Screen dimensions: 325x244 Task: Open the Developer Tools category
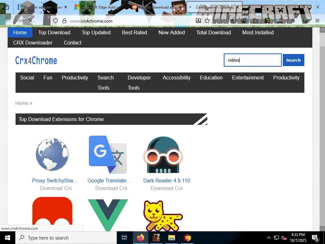pyautogui.click(x=139, y=83)
